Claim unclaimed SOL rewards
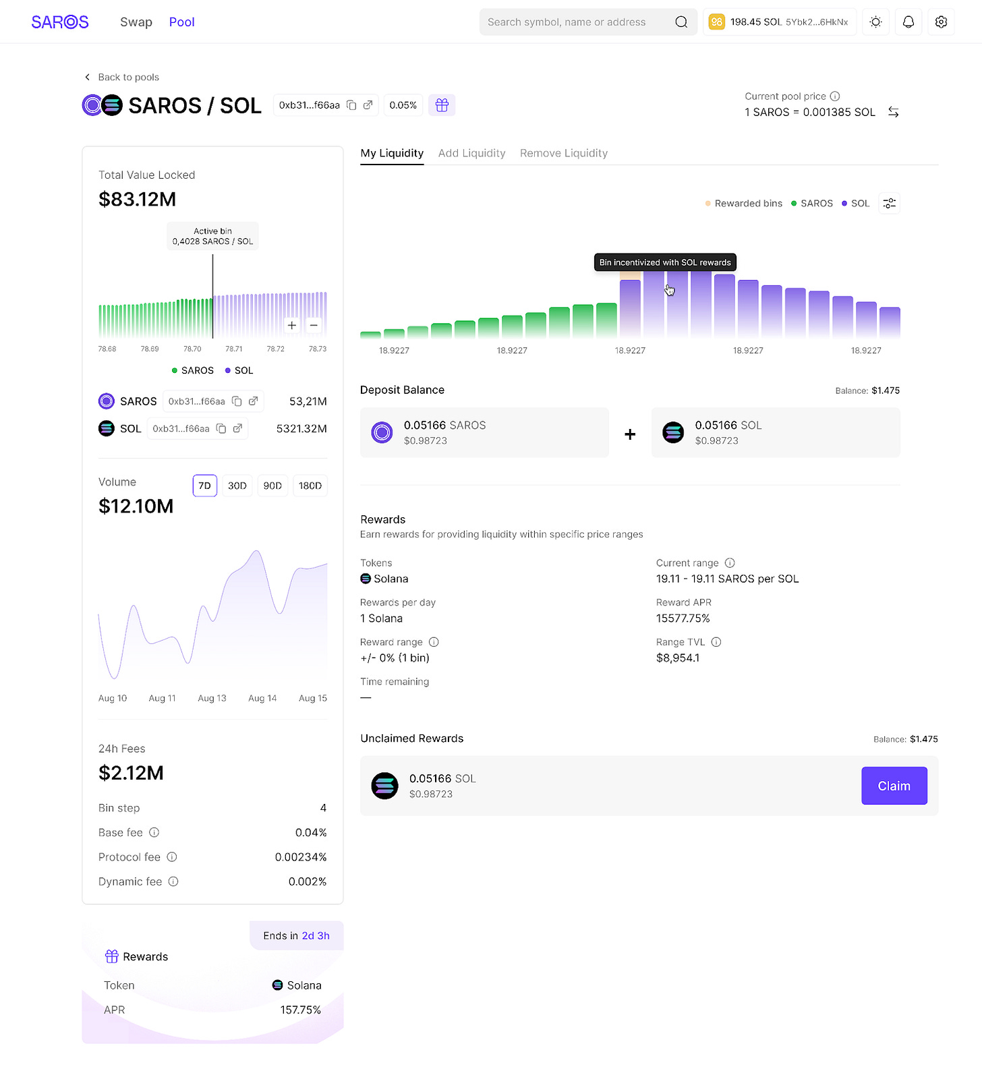Image resolution: width=982 pixels, height=1071 pixels. point(894,786)
